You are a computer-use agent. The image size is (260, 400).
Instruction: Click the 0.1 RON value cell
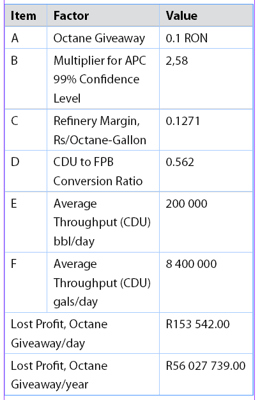(206, 37)
